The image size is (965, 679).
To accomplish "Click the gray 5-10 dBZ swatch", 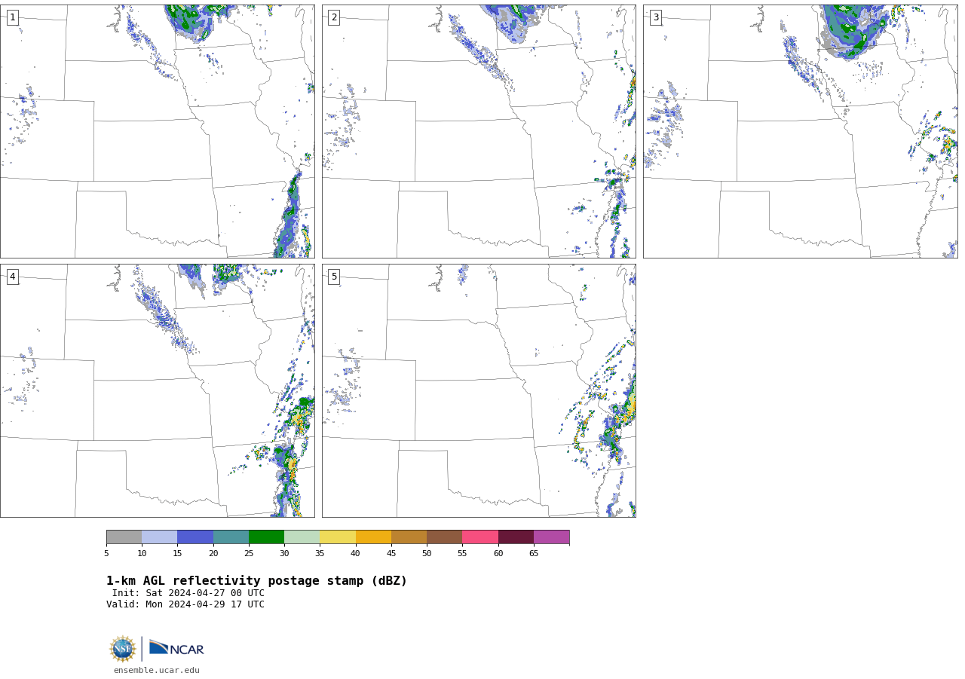I will pos(124,537).
